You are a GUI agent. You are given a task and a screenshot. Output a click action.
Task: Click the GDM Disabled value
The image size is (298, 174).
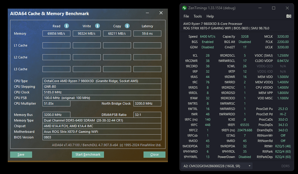208,47
